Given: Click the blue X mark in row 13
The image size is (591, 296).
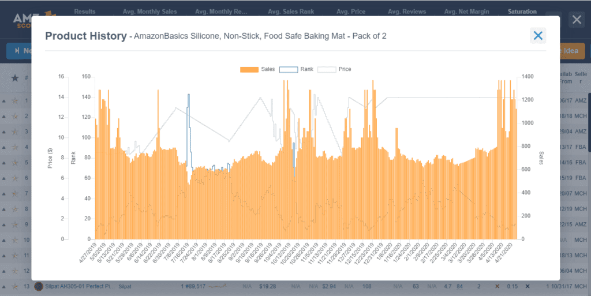Looking at the screenshot, I should coord(528,287).
